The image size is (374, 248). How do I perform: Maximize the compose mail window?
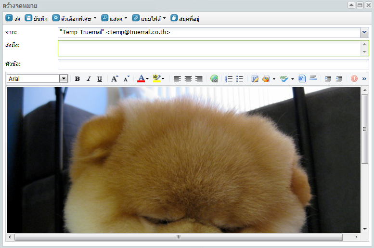click(x=360, y=5)
